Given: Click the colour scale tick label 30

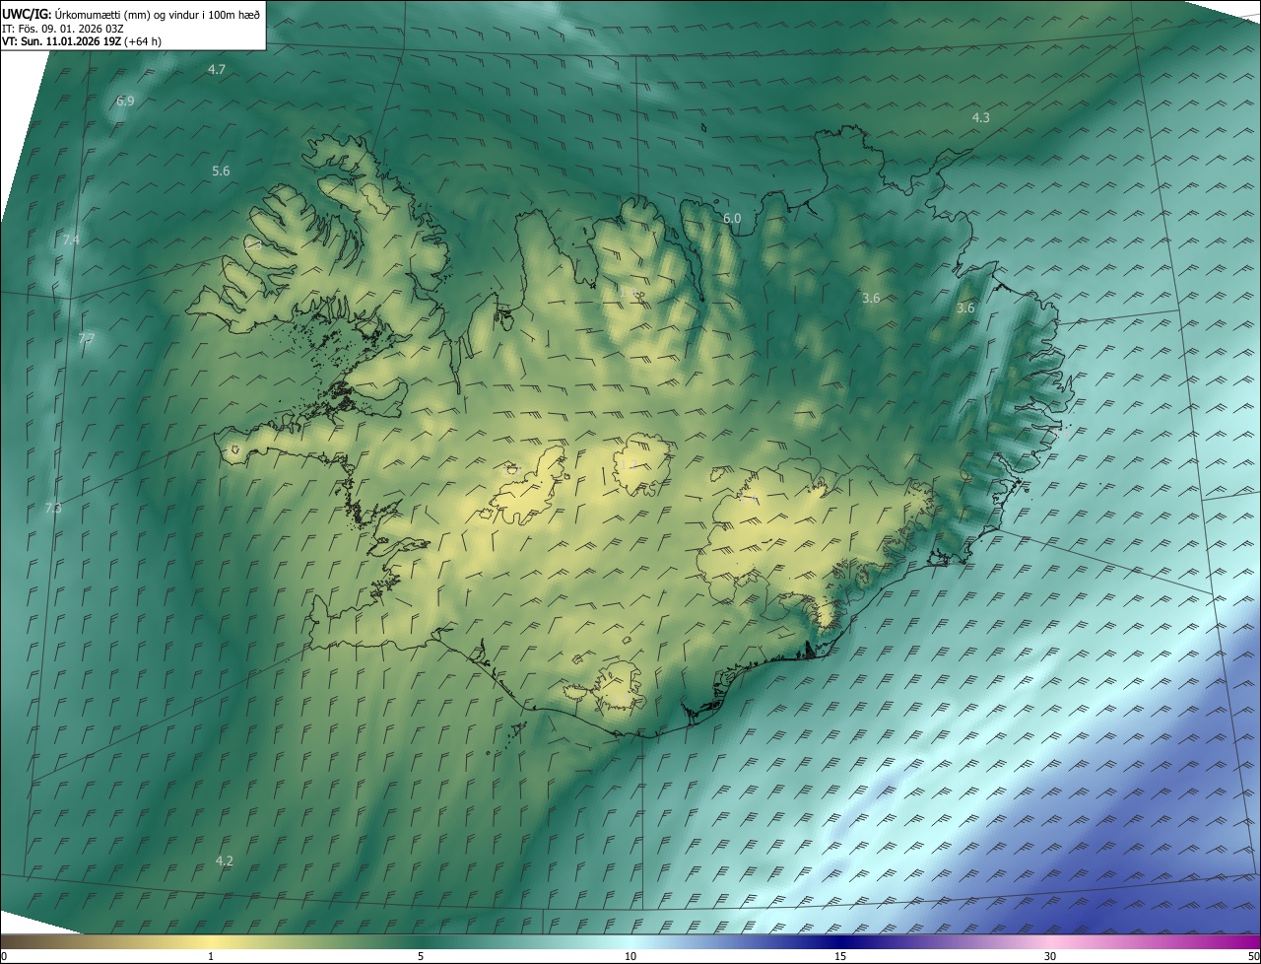Looking at the screenshot, I should 1050,956.
